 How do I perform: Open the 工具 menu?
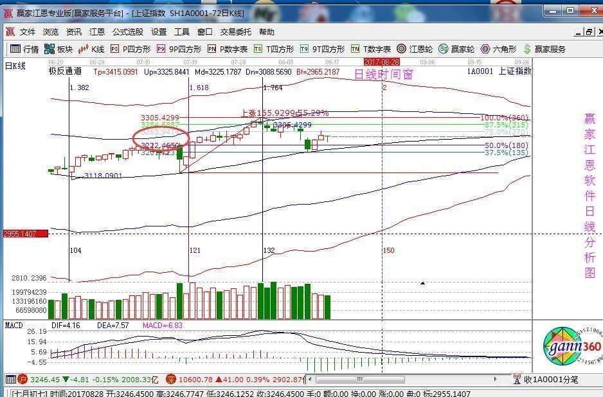click(182, 32)
